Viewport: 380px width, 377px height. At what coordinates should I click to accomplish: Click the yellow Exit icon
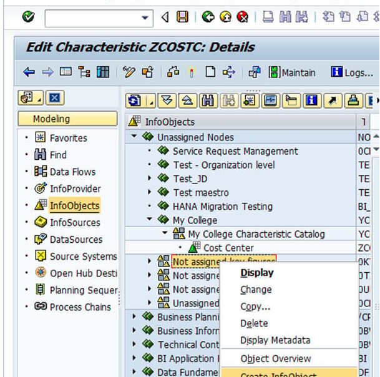click(x=226, y=17)
